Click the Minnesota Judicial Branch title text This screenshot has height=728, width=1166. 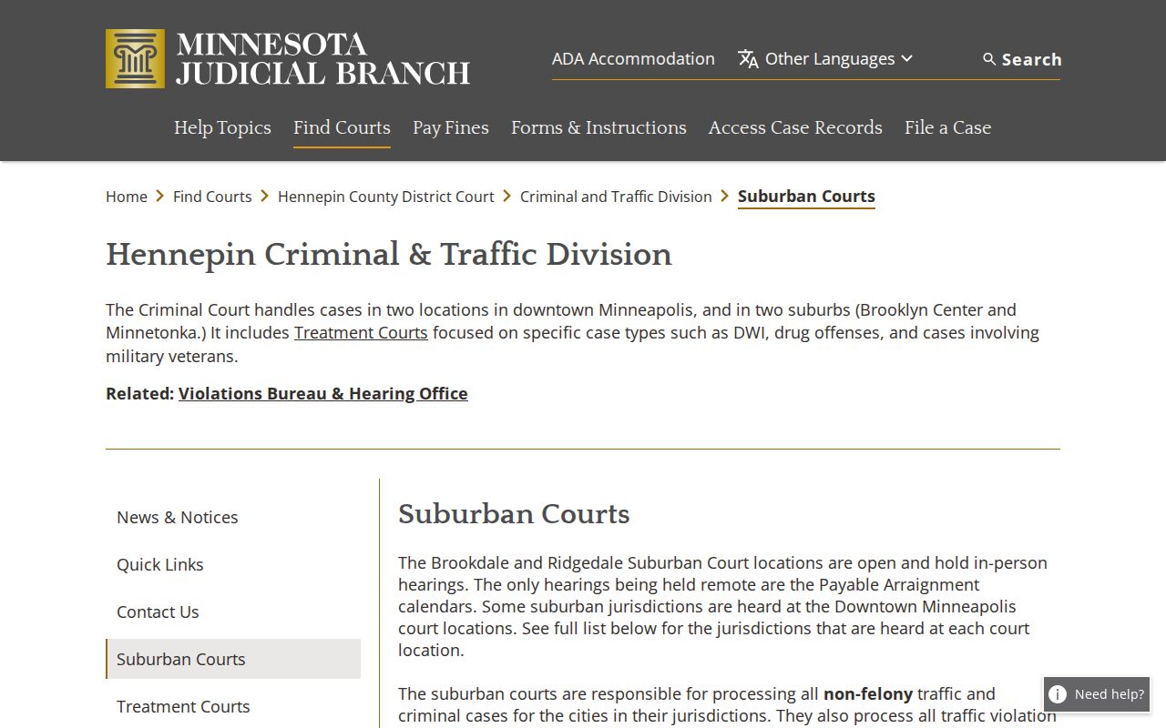click(x=323, y=58)
